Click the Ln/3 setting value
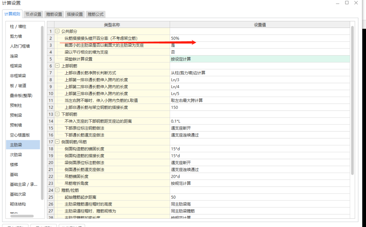The width and height of the screenshot is (366, 227). (260, 80)
